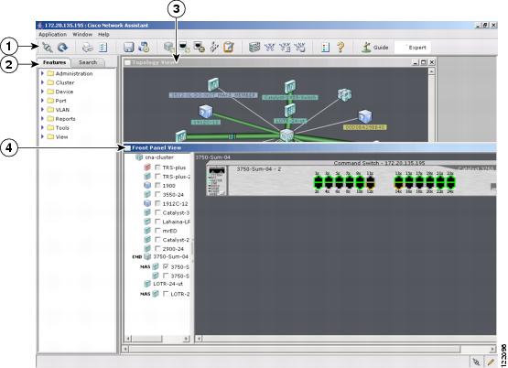Screen dimensions: 508x368
Task: Expand the View folder
Action: tap(42, 136)
